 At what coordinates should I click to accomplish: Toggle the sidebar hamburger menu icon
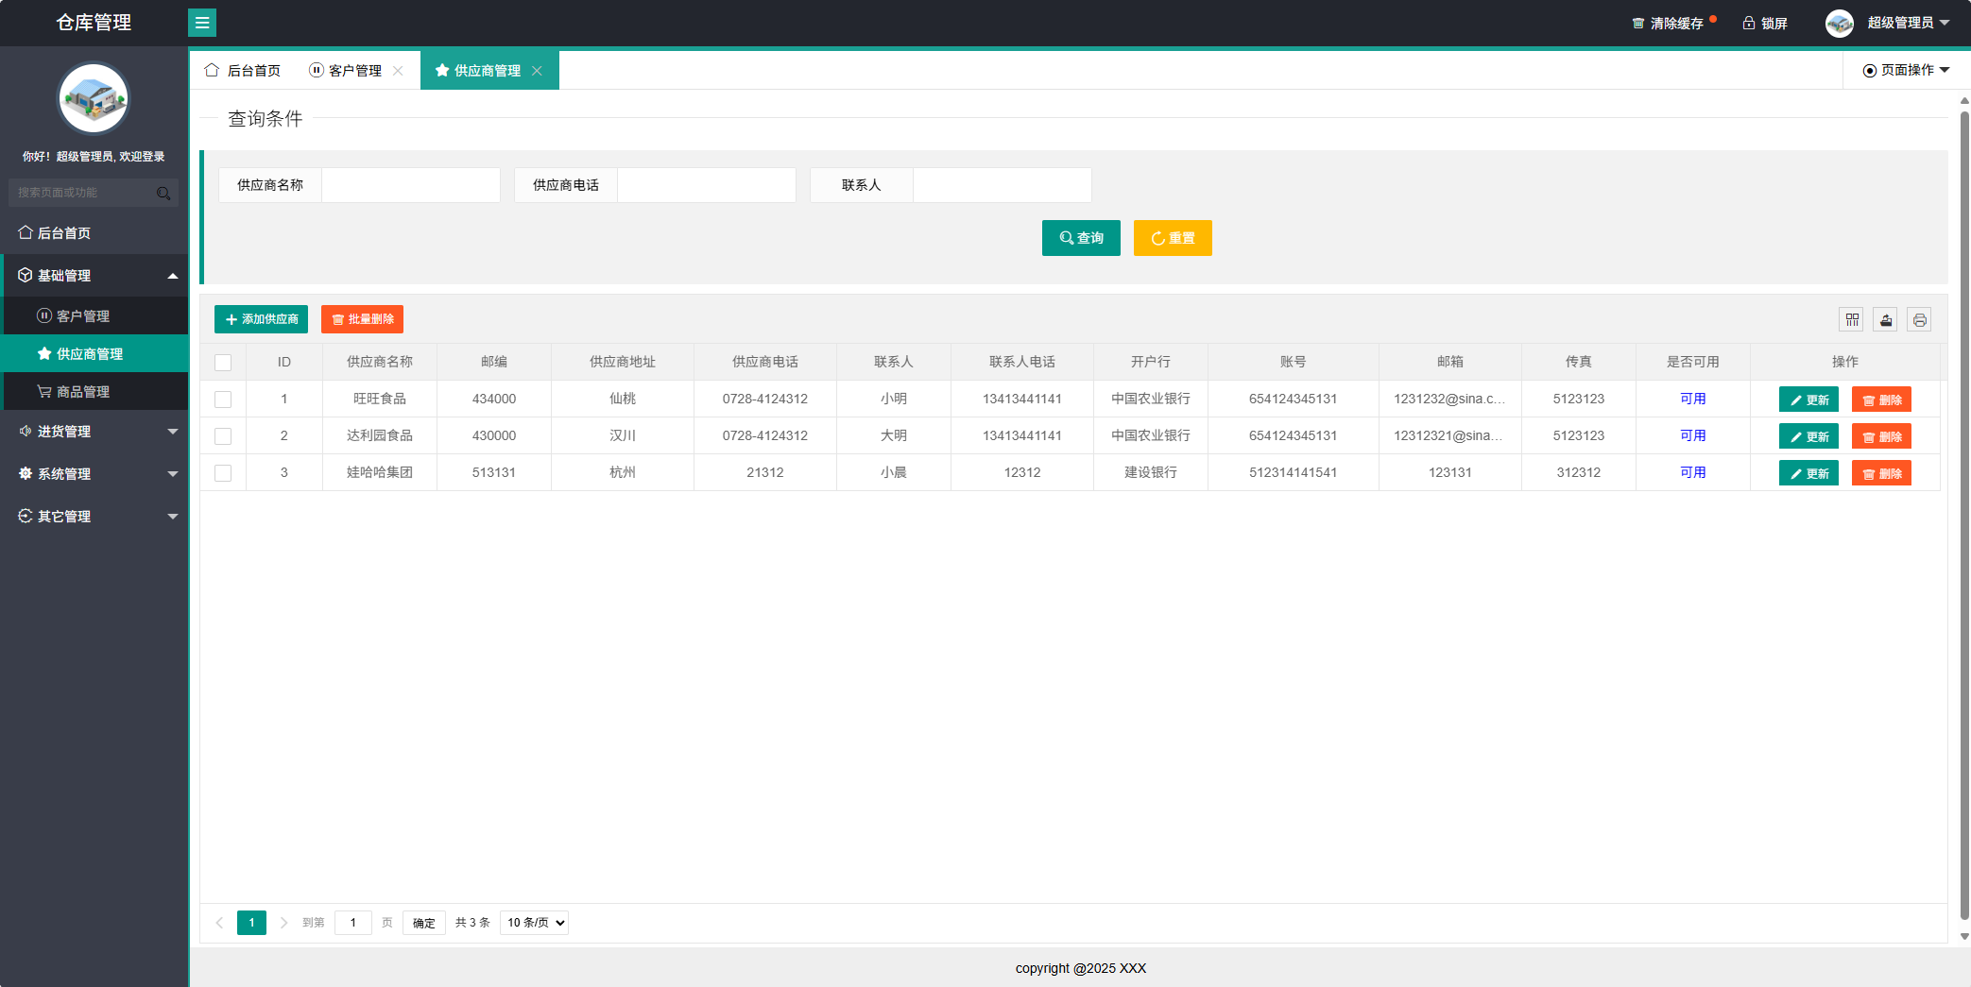pyautogui.click(x=202, y=23)
